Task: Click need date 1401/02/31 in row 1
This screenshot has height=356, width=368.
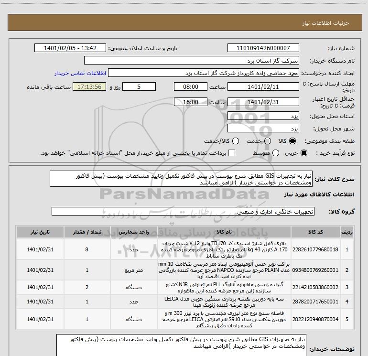Action: [40, 249]
